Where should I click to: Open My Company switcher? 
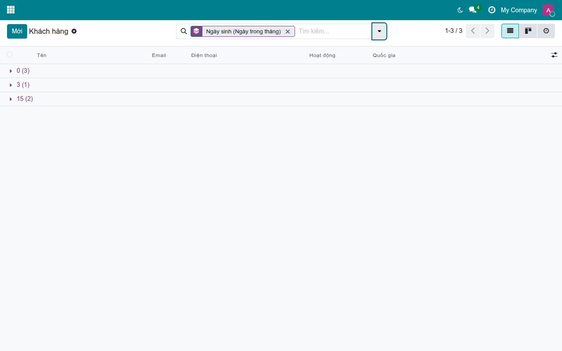pyautogui.click(x=519, y=10)
